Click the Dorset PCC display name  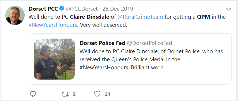(43, 9)
